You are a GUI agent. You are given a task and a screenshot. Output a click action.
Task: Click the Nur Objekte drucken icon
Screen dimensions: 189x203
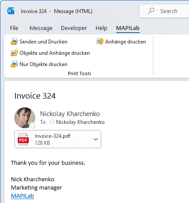[14, 64]
